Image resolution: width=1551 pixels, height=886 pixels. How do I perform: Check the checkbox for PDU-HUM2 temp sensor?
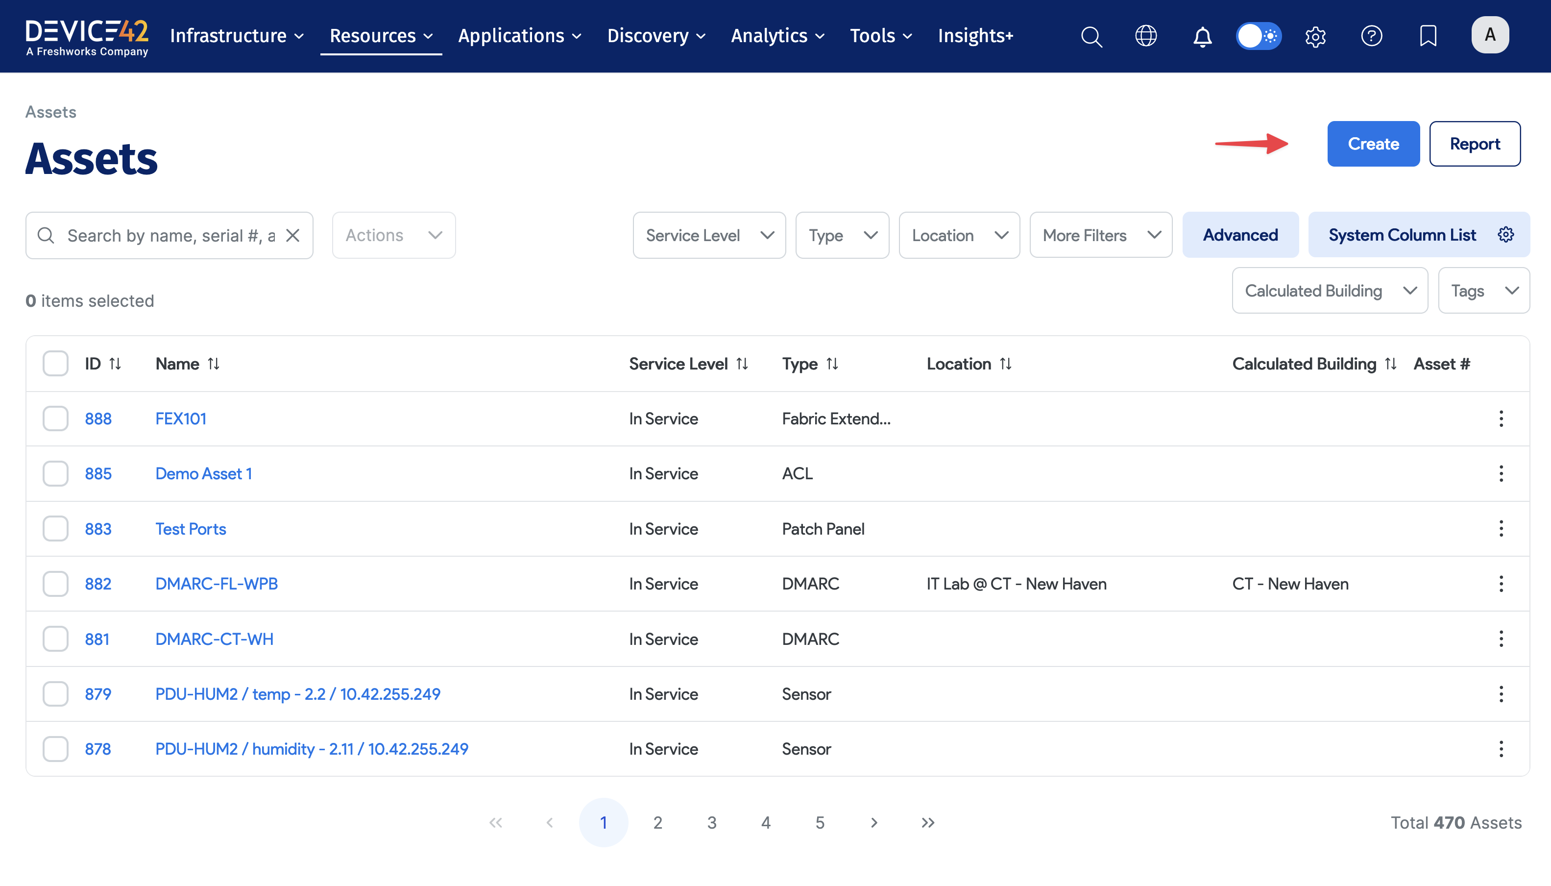click(55, 694)
